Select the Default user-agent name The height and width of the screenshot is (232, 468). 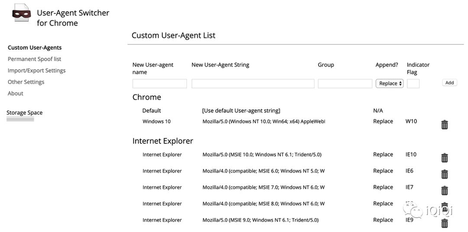pos(152,111)
